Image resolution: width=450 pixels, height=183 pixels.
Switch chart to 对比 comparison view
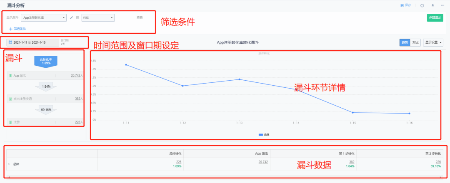[415, 42]
